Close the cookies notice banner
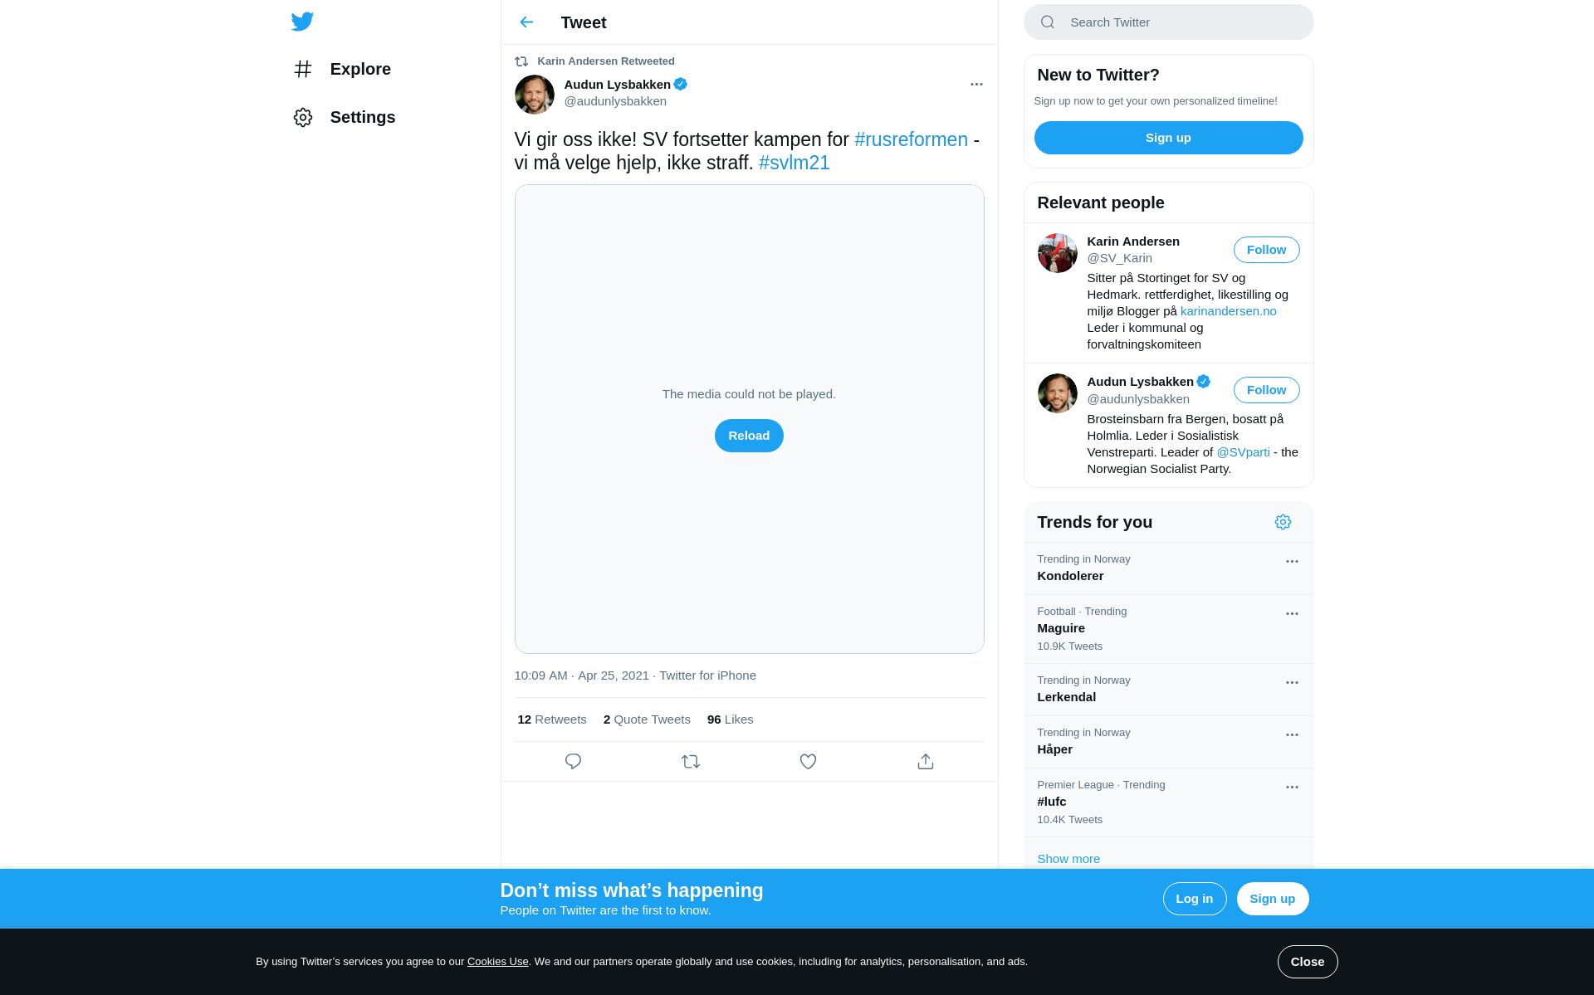The width and height of the screenshot is (1594, 995). pos(1308,962)
